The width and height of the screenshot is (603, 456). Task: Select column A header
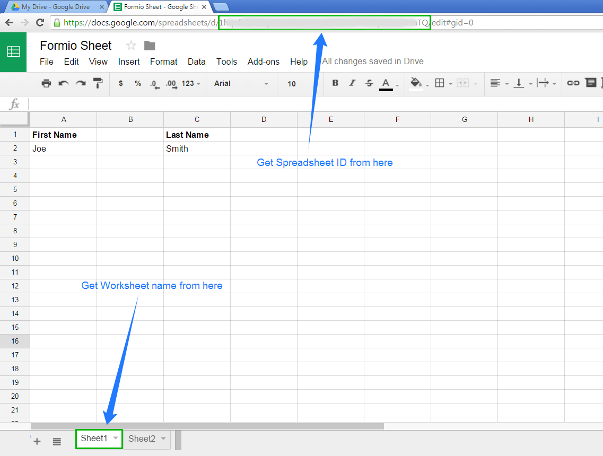64,120
